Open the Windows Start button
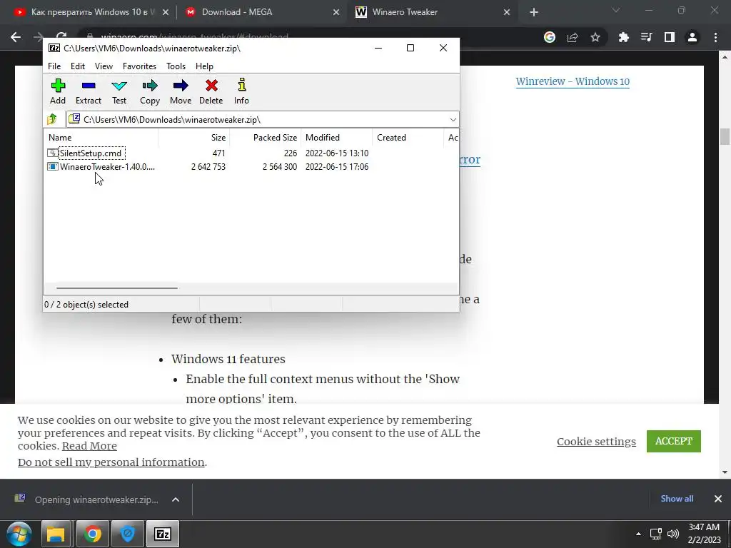This screenshot has height=548, width=731. click(x=19, y=534)
